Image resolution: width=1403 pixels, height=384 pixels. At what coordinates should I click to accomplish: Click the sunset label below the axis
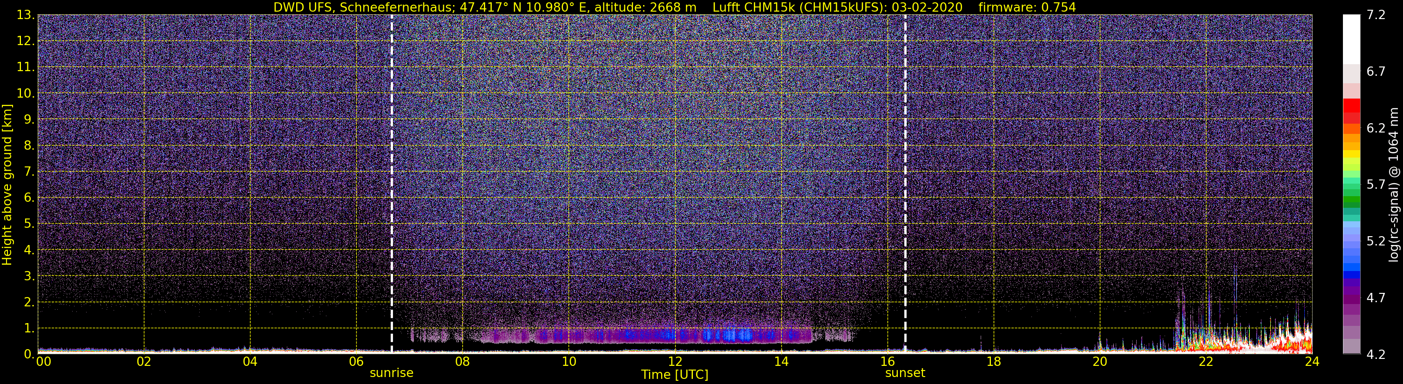pyautogui.click(x=905, y=373)
